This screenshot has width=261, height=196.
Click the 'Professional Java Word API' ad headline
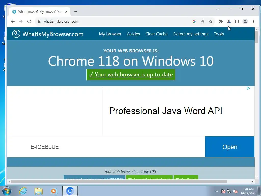[166, 111]
